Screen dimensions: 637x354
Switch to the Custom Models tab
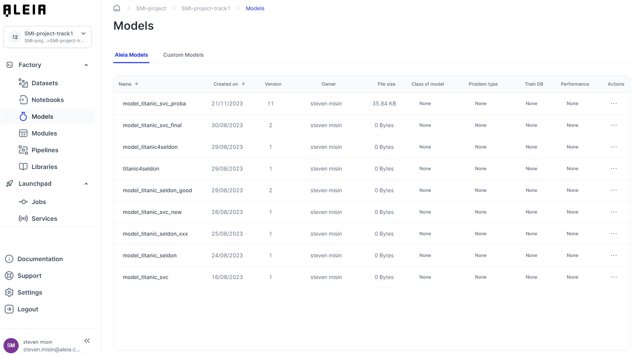183,55
